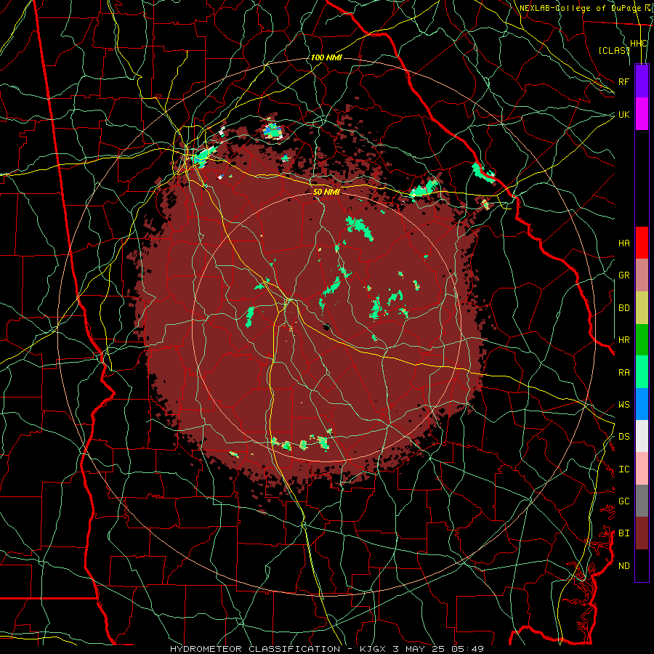Viewport: 654px width, 654px height.
Task: Click the HA red legend swatch
Action: (x=642, y=243)
